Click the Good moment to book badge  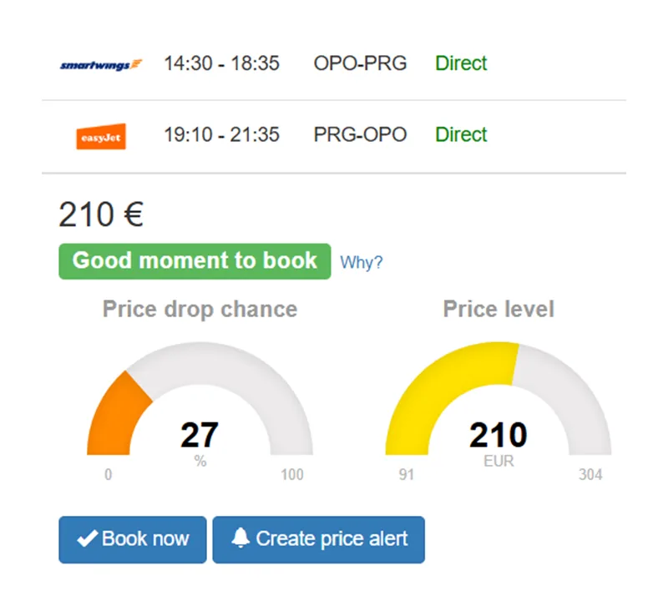point(195,260)
